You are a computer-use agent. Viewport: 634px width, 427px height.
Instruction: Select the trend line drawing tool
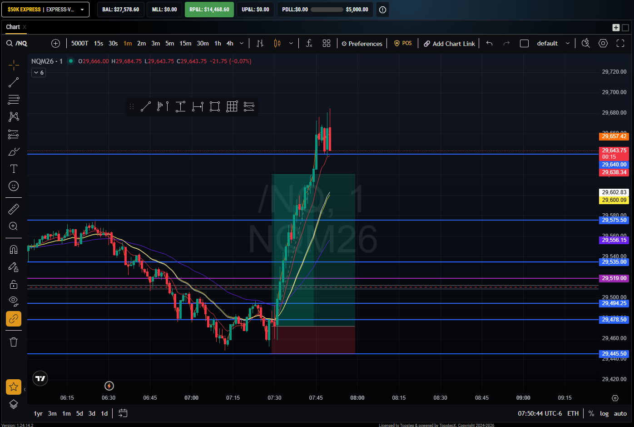(14, 82)
